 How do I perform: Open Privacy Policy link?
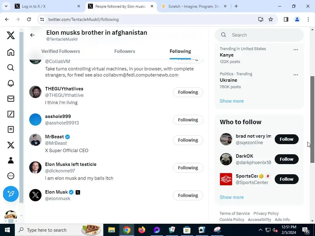point(266,213)
